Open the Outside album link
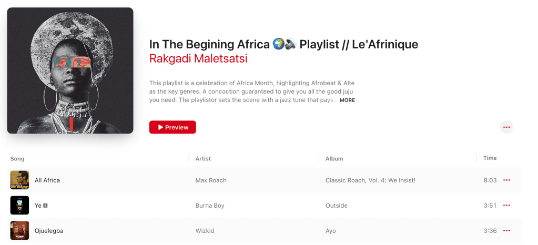Viewport: 538px width, 245px height. pyautogui.click(x=337, y=206)
